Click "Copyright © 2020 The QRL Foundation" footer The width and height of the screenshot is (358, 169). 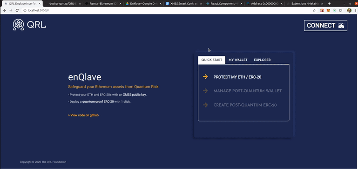[x=43, y=162]
